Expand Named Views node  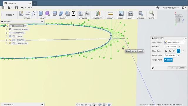(x=6, y=33)
